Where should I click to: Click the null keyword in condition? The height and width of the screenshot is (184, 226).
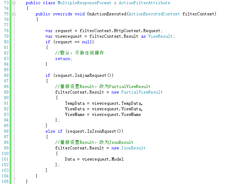pyautogui.click(x=87, y=42)
